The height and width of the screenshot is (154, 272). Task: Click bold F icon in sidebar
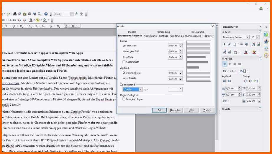[225, 44]
